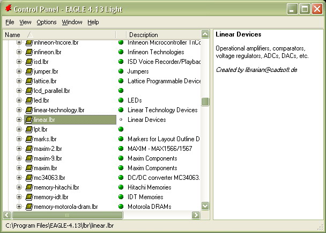Click the 'MAXIM - MAX1566/1567' description

pyautogui.click(x=160, y=149)
